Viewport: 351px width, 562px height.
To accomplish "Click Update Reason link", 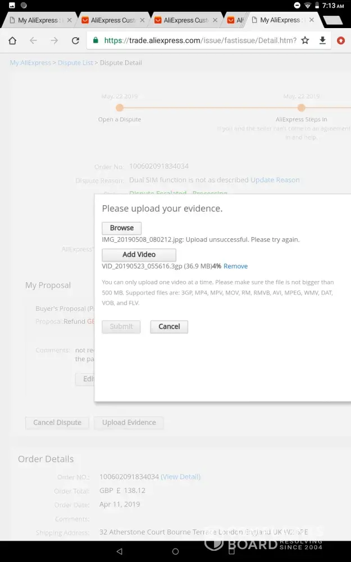I will click(275, 180).
